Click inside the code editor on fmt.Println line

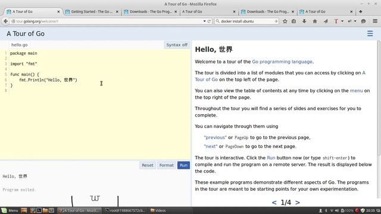click(48, 80)
